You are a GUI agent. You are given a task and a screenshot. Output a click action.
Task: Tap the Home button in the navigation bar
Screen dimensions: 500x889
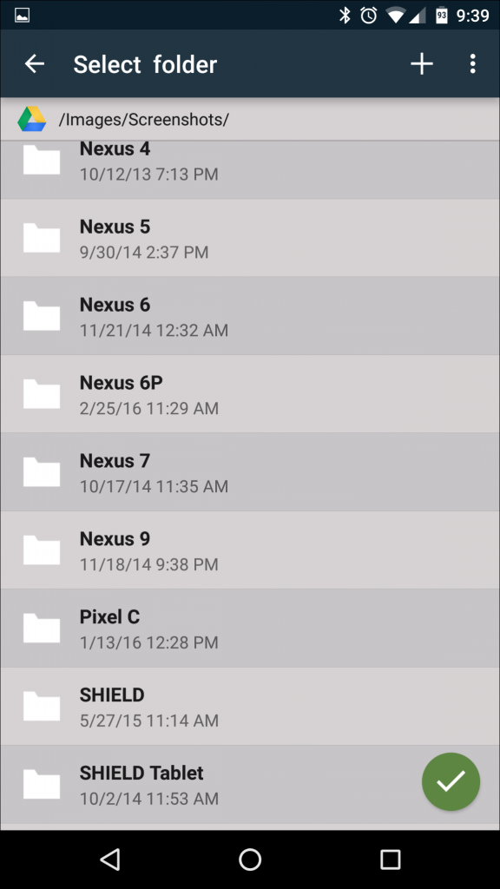coord(250,859)
